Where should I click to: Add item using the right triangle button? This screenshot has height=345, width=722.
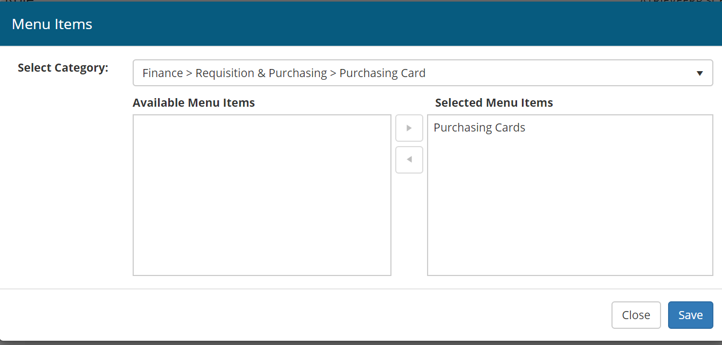pyautogui.click(x=409, y=128)
